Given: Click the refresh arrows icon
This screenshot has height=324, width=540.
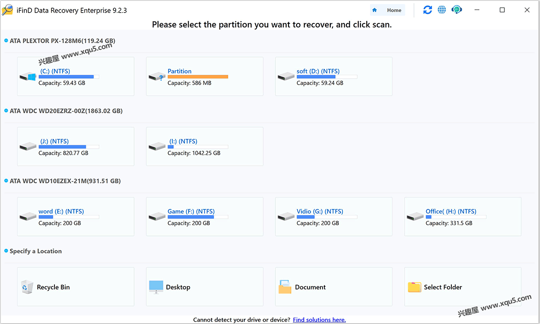Looking at the screenshot, I should coord(427,10).
